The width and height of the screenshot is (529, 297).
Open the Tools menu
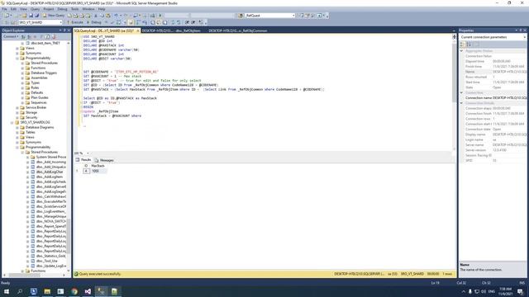tap(75, 9)
